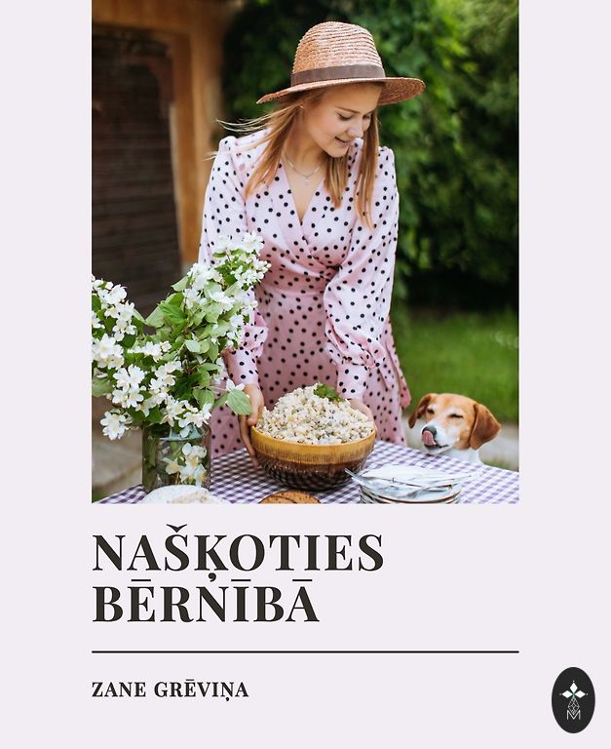Click the dog licking its nose
This screenshot has width=611, height=749.
click(454, 423)
